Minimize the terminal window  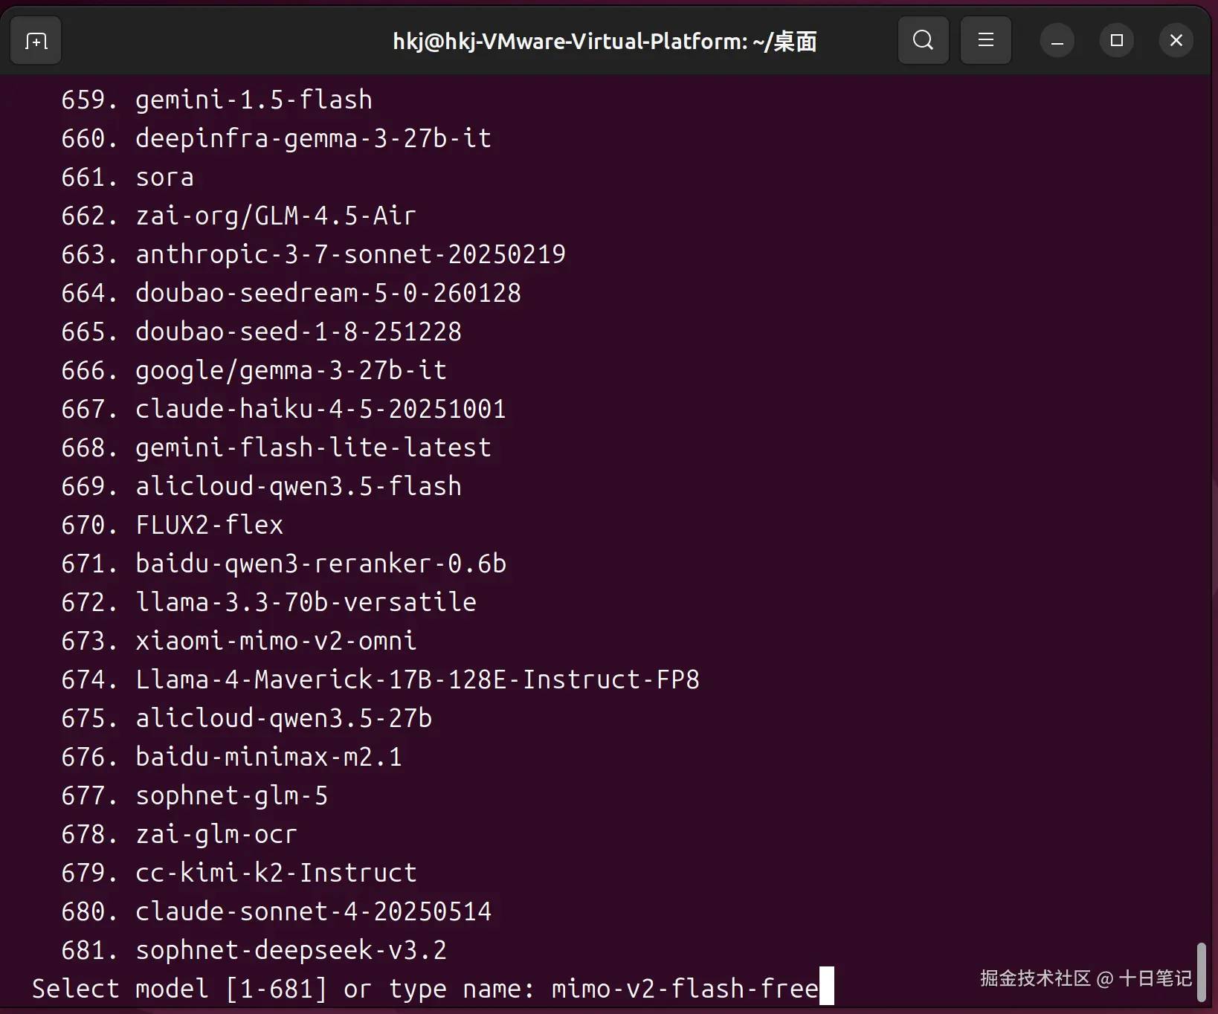pyautogui.click(x=1057, y=40)
